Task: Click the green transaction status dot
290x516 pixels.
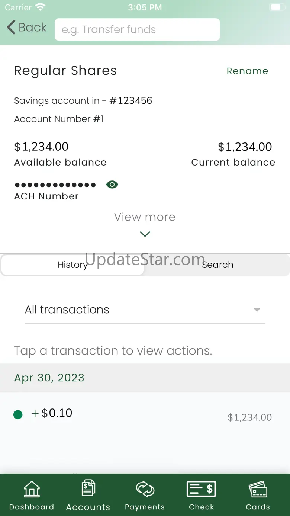Action: 18,414
